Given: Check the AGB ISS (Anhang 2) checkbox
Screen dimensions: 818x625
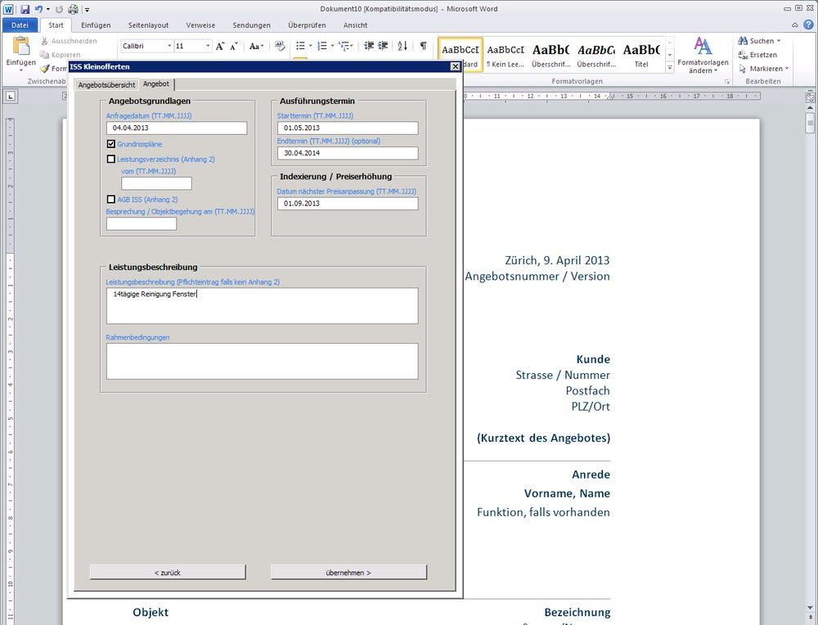Looking at the screenshot, I should click(x=110, y=200).
